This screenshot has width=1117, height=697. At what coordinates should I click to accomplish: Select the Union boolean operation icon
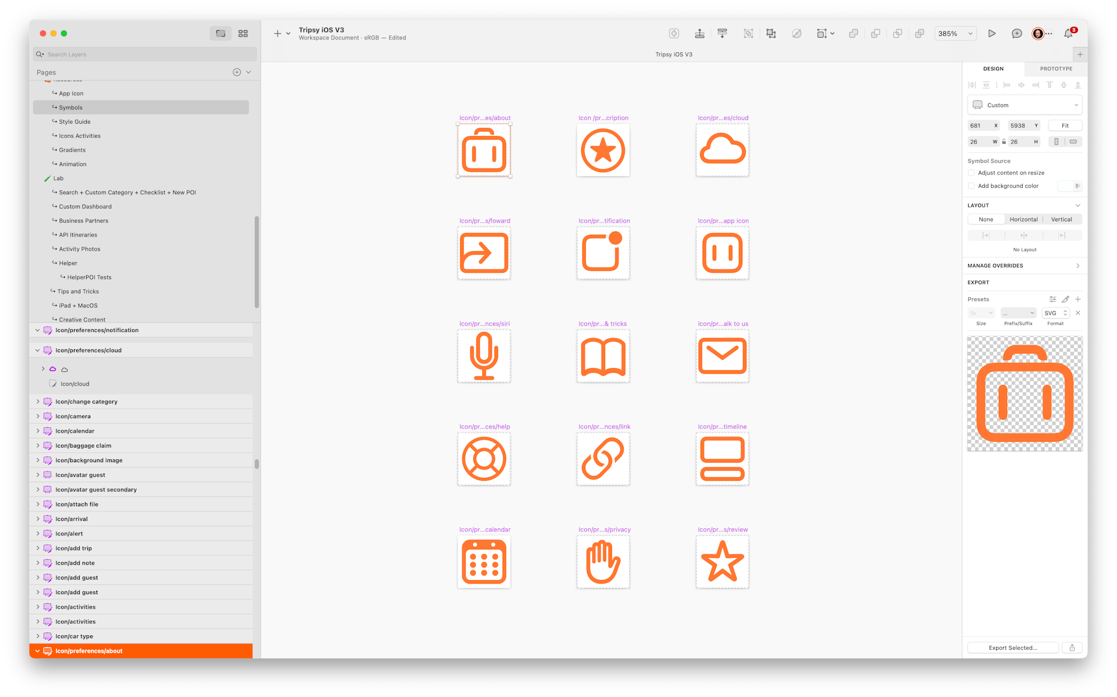[853, 33]
